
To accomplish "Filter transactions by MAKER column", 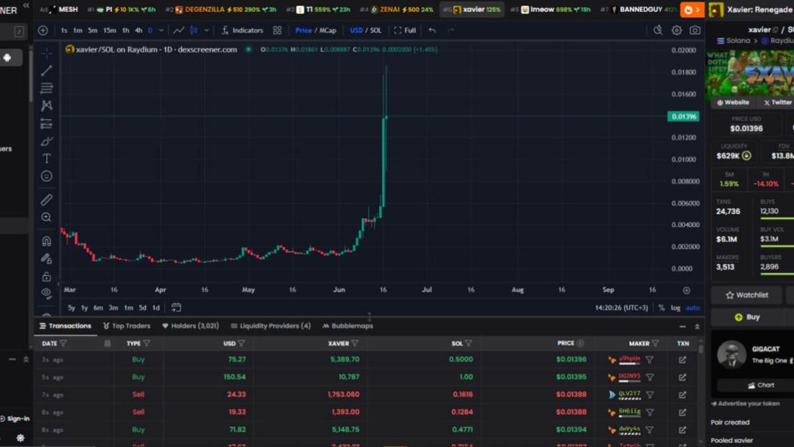I will pyautogui.click(x=655, y=344).
